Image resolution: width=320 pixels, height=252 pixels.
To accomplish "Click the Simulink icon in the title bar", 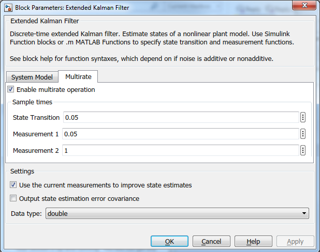I will click(x=8, y=8).
